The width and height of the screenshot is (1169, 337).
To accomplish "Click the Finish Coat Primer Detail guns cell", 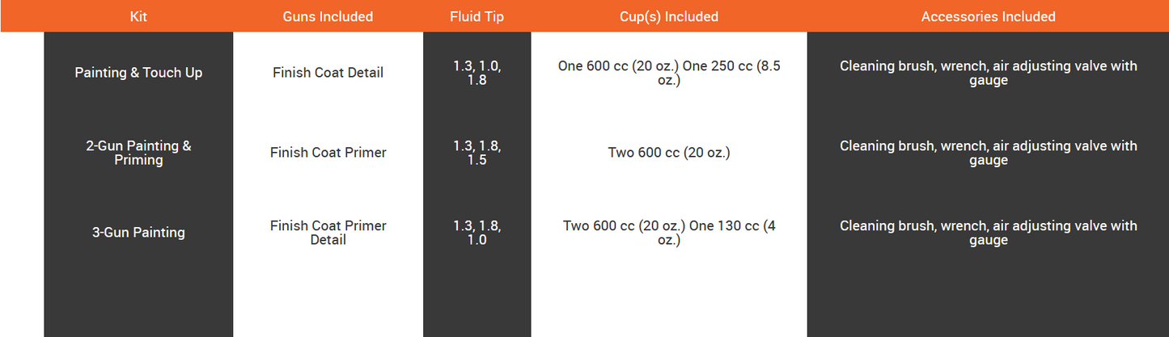I will tap(328, 233).
